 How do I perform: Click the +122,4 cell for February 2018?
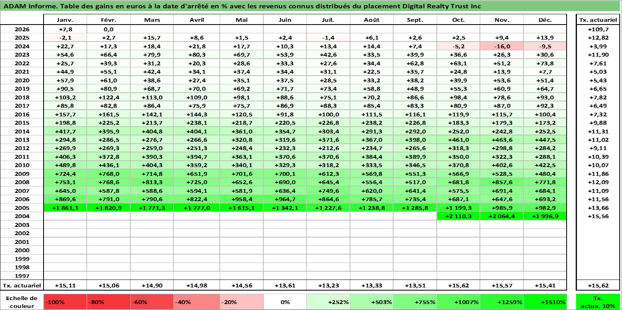[x=108, y=97]
